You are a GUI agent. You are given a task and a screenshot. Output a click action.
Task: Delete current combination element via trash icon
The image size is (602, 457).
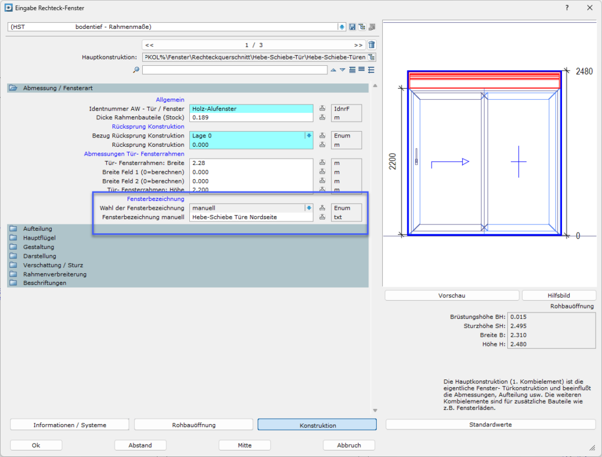click(371, 45)
